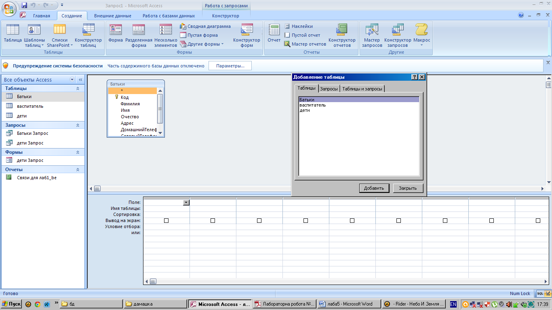
Task: Open quick access toolbar customize dropdown
Action: click(x=62, y=5)
